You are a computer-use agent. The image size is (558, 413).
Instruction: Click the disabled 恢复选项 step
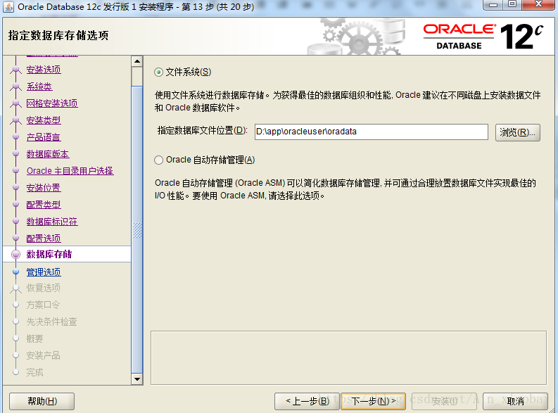click(44, 288)
